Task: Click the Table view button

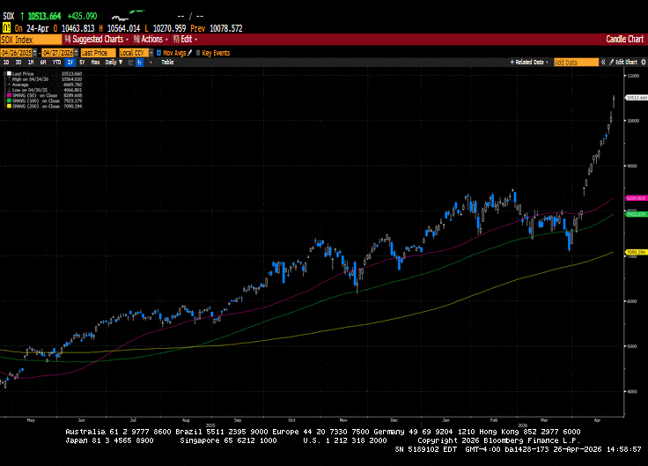Action: click(167, 63)
